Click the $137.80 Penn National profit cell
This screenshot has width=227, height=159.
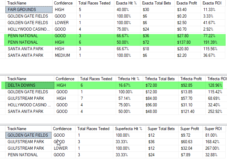(x=188, y=42)
